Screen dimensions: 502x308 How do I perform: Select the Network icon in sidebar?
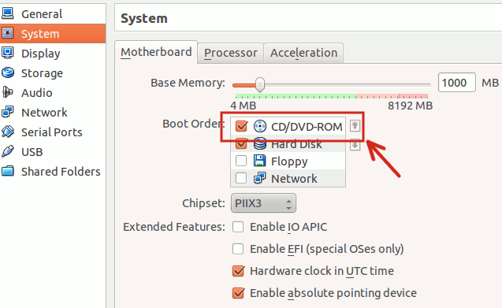coord(8,112)
